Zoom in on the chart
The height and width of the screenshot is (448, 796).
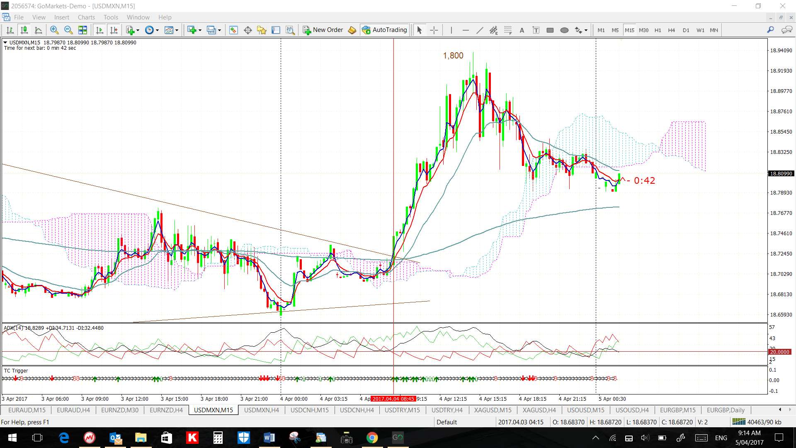coord(54,30)
